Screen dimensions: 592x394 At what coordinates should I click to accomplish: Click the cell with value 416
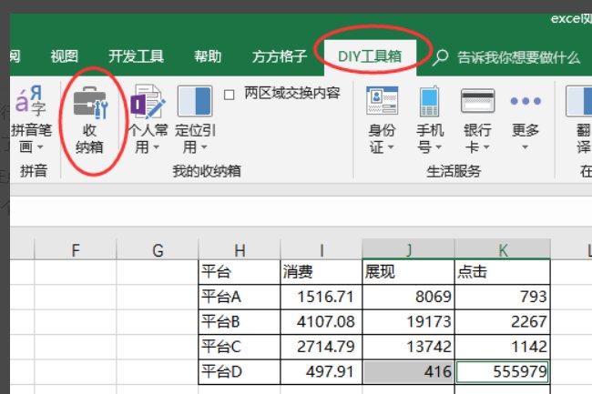(x=408, y=372)
